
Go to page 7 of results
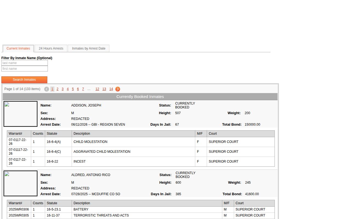click(x=83, y=89)
